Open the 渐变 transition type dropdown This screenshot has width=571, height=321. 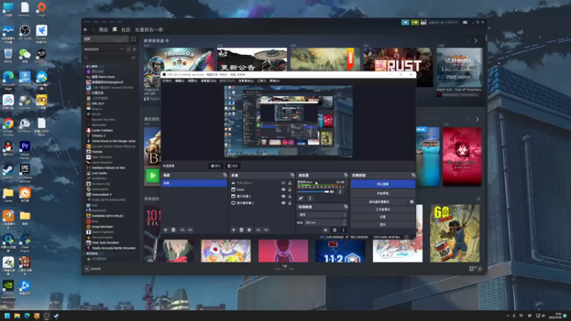(x=322, y=215)
